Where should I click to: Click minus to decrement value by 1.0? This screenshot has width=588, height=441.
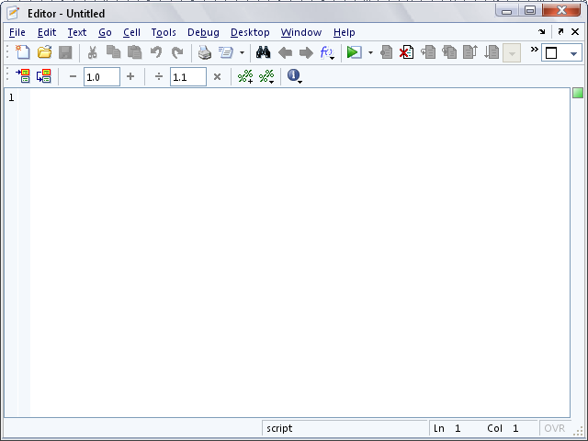(x=73, y=77)
